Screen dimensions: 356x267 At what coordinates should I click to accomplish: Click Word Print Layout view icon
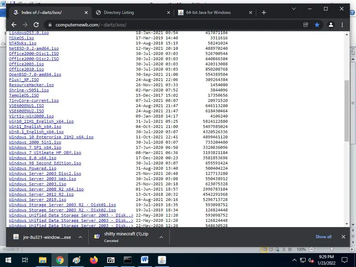(x=264, y=249)
